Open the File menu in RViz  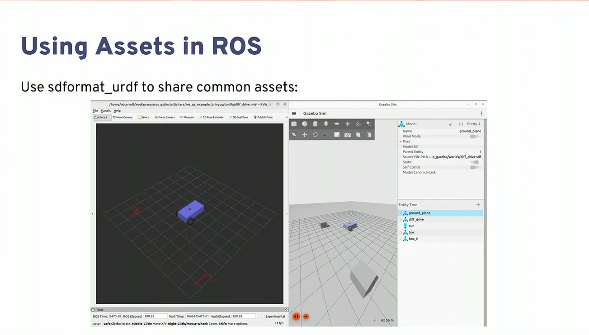(95, 111)
